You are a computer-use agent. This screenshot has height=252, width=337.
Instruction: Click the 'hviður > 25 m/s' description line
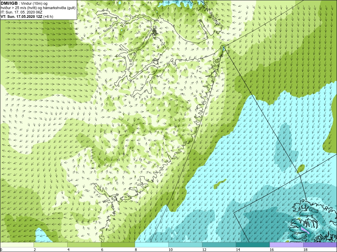coord(38,8)
